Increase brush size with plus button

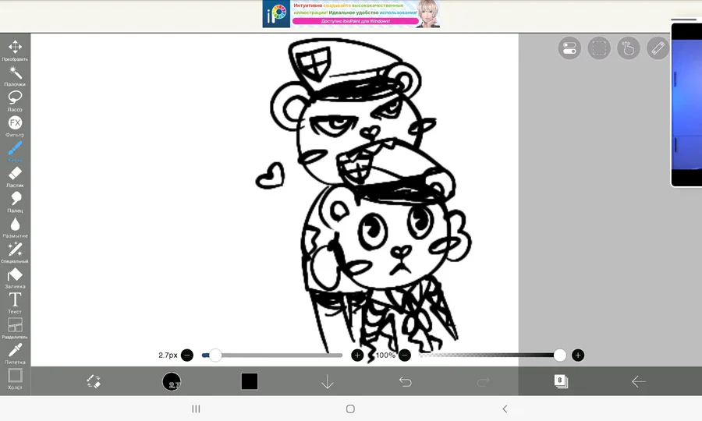click(357, 356)
